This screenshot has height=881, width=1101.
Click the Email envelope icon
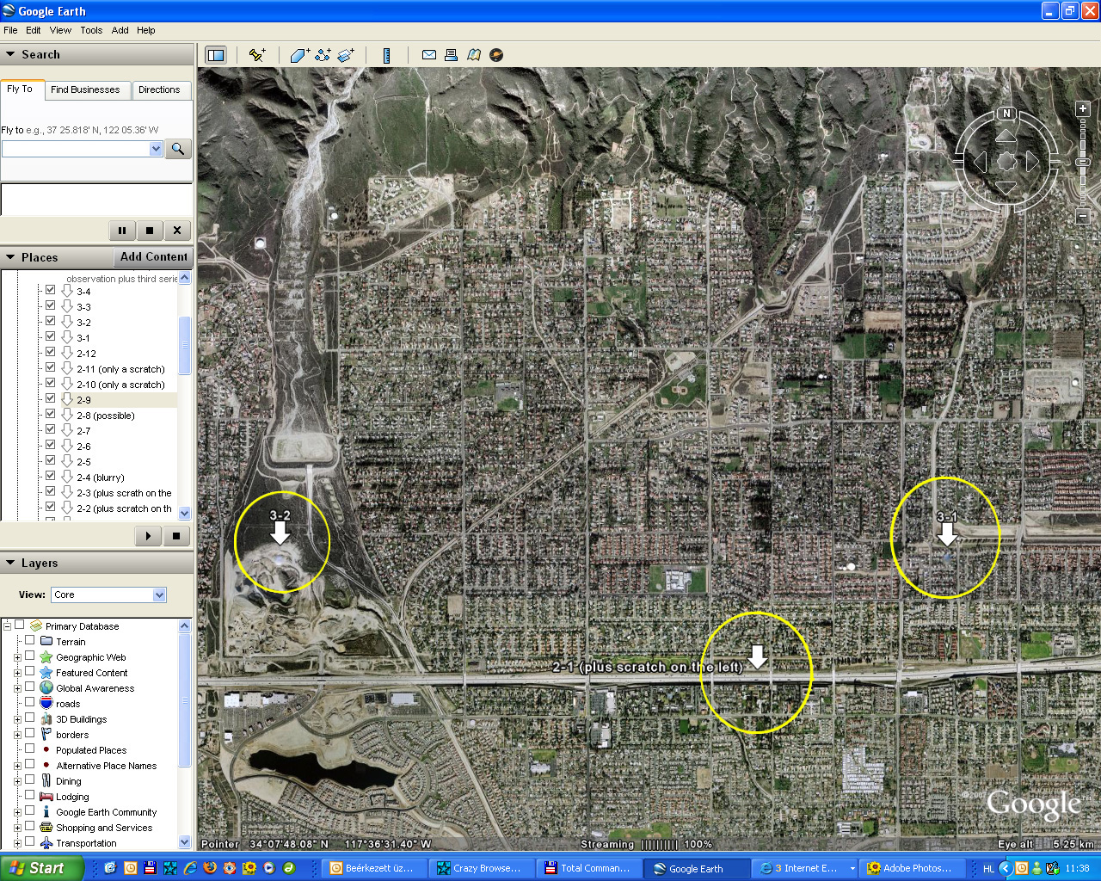(428, 55)
